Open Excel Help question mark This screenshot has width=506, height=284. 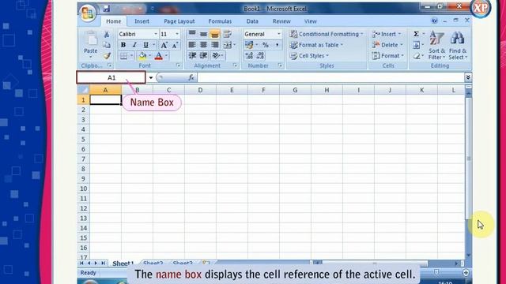coord(434,21)
